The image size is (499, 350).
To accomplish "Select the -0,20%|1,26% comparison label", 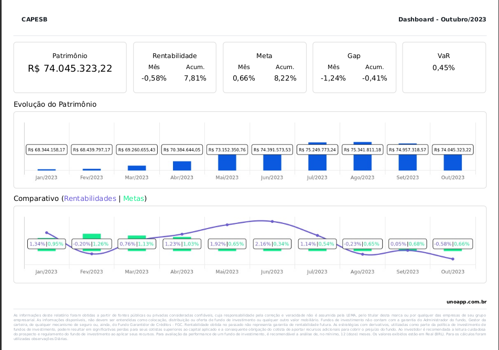I will [x=92, y=244].
